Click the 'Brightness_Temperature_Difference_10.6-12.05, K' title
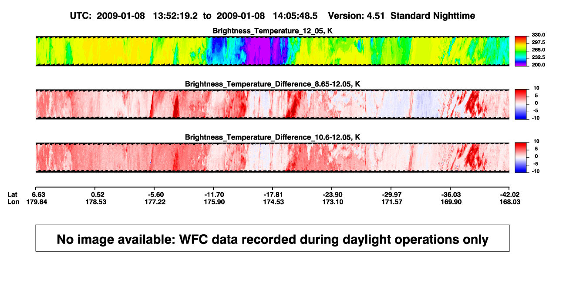566x290 pixels. click(273, 137)
